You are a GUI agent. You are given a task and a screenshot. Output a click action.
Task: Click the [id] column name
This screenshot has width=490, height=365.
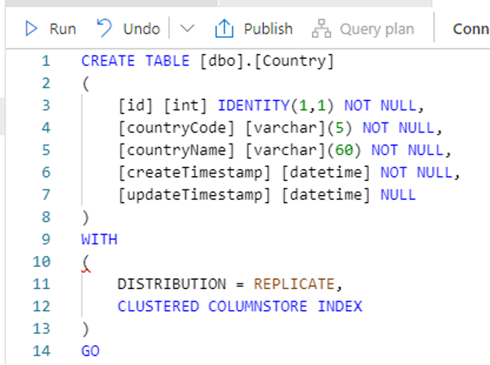coord(135,106)
